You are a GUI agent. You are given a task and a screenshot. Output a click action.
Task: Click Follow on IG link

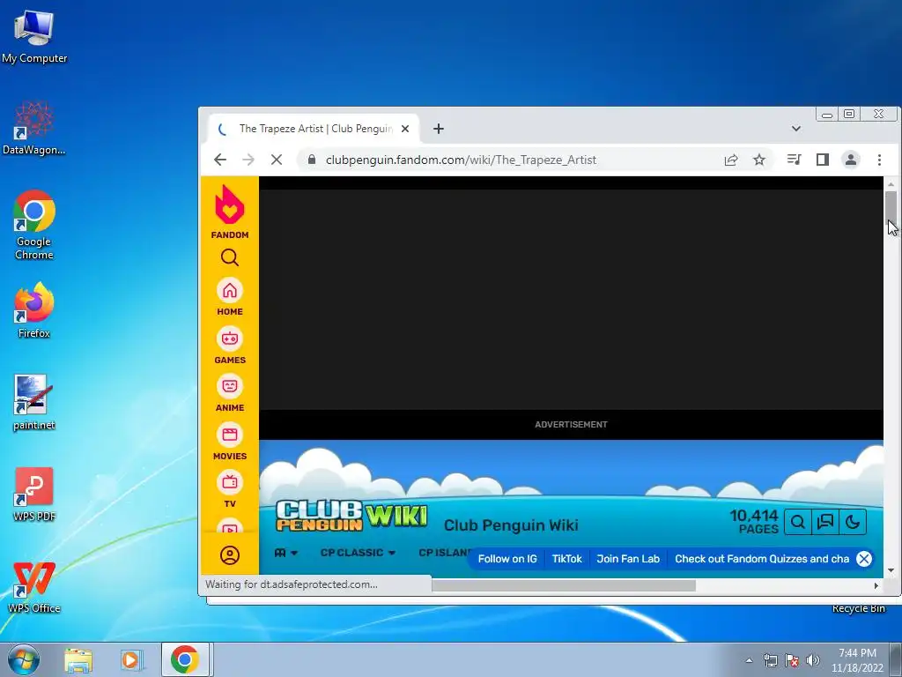507,559
